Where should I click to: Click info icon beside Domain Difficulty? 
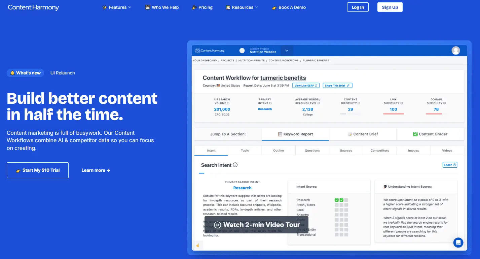444,103
